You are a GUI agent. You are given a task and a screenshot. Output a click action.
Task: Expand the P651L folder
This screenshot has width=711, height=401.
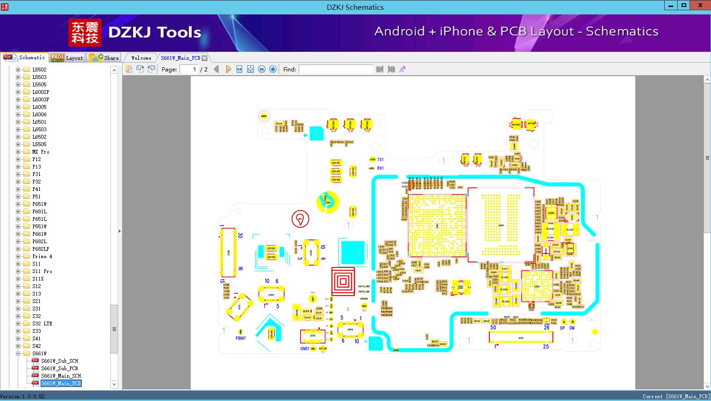(x=18, y=219)
